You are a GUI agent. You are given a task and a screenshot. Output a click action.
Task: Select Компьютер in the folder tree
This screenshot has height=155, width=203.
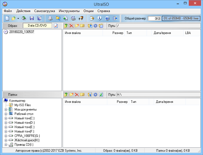(x=17, y=101)
